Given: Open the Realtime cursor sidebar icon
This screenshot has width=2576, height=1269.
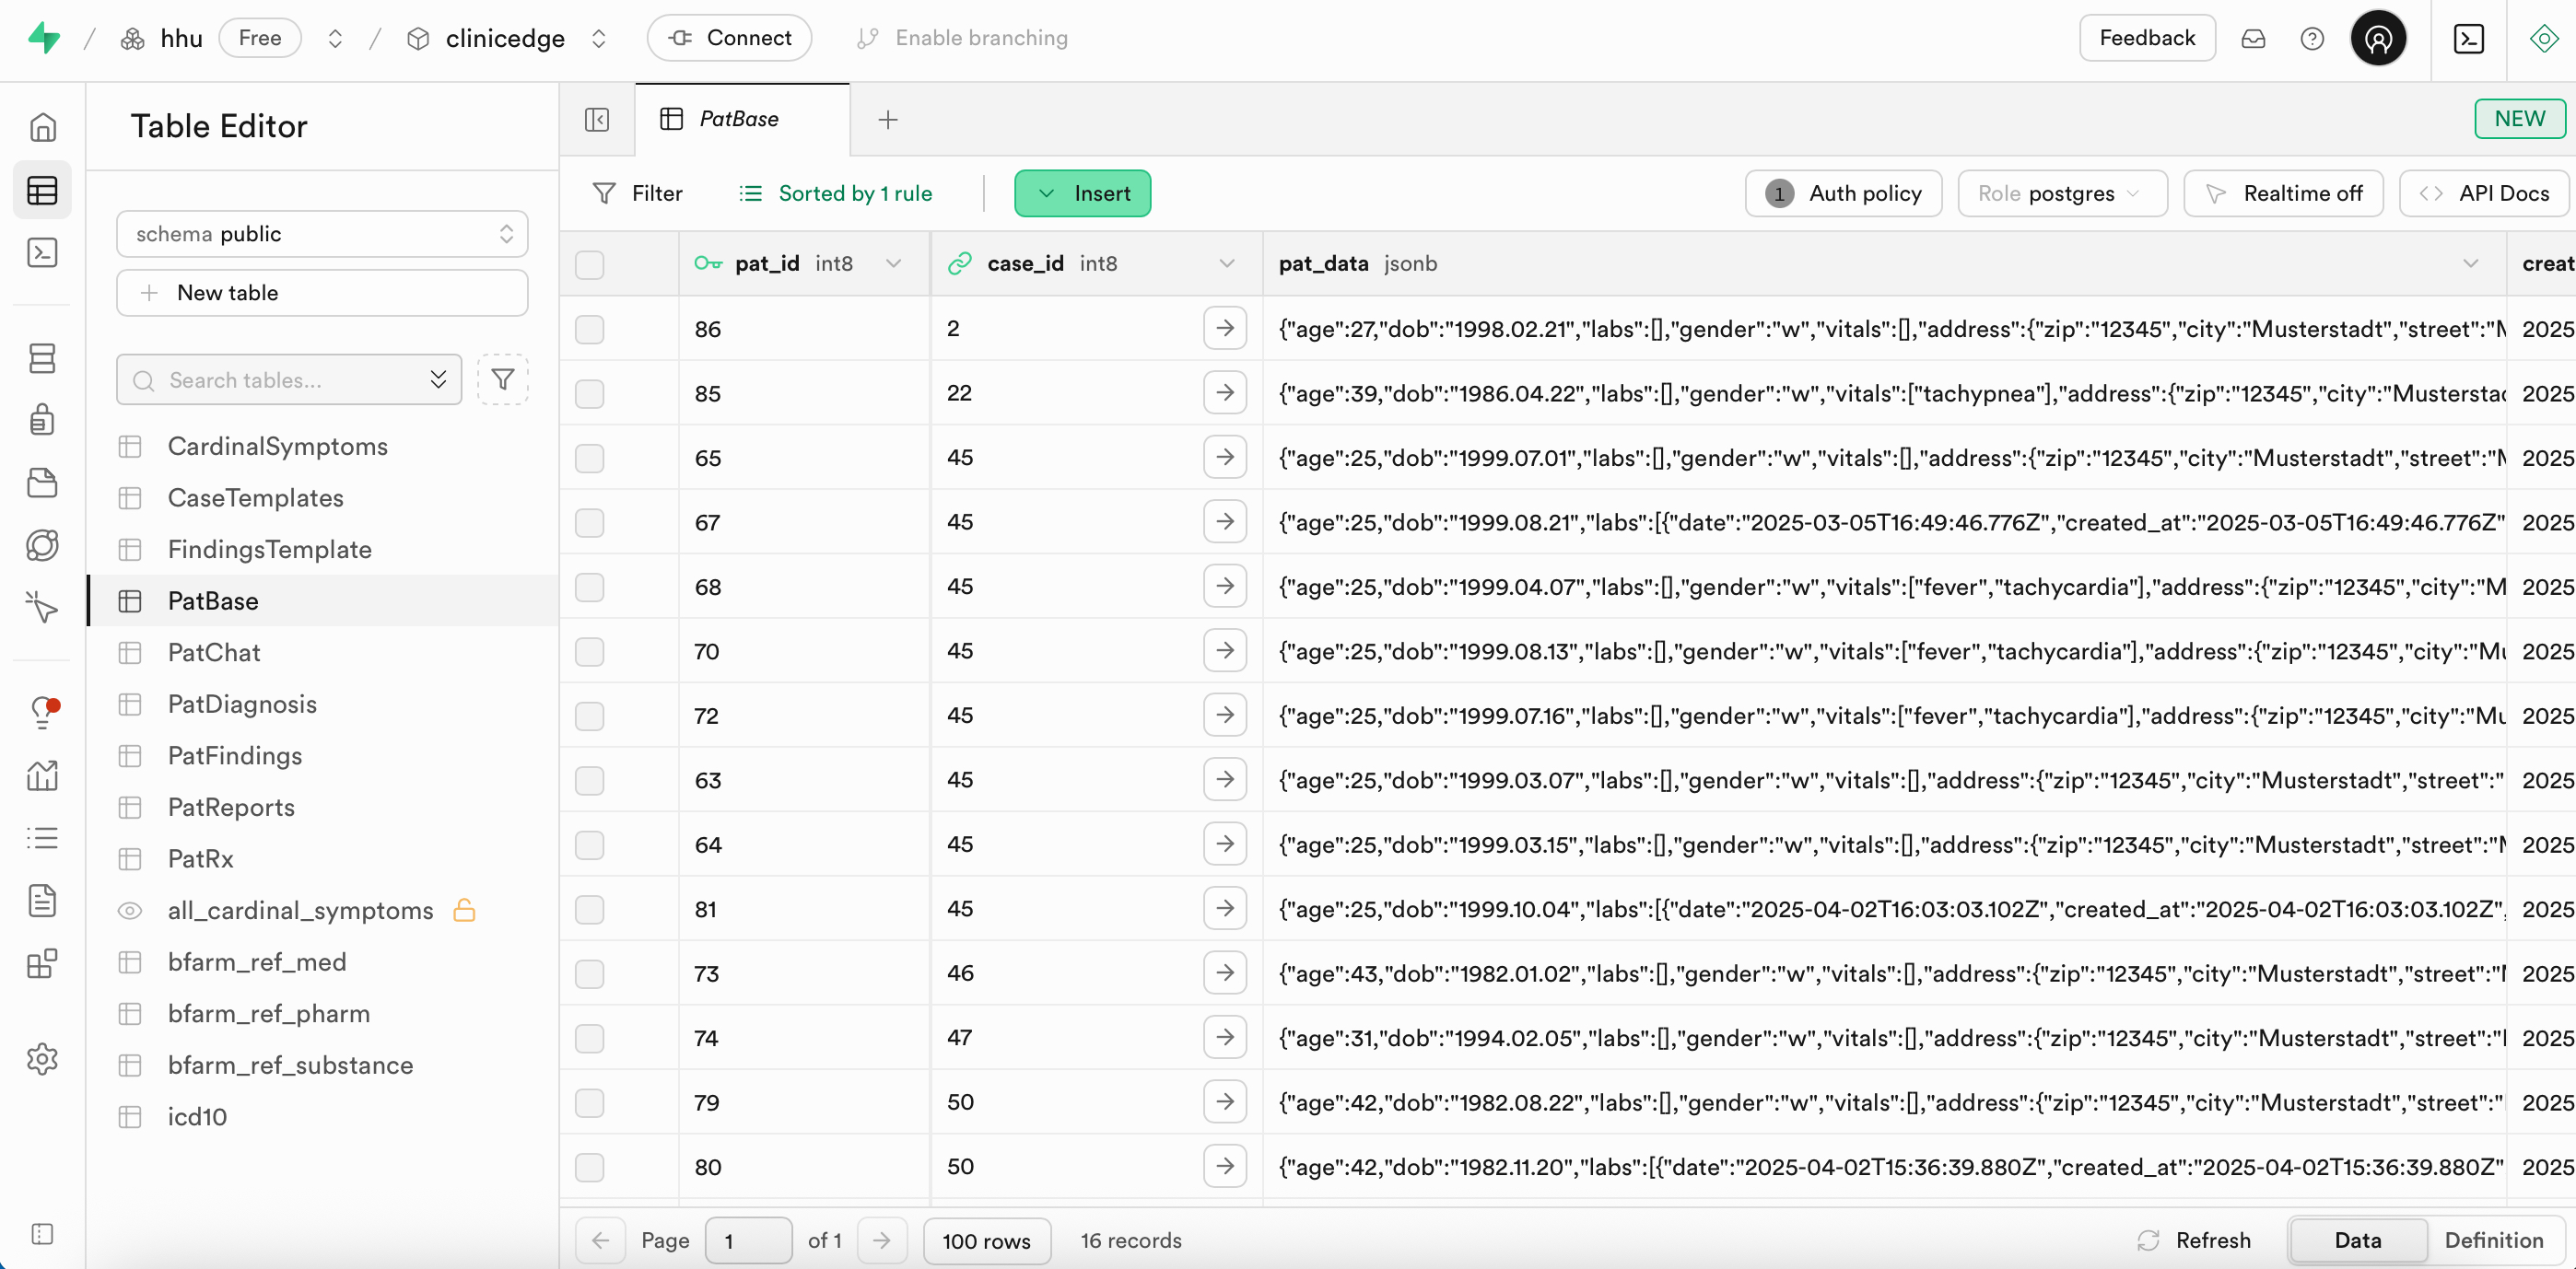Looking at the screenshot, I should click(x=42, y=607).
